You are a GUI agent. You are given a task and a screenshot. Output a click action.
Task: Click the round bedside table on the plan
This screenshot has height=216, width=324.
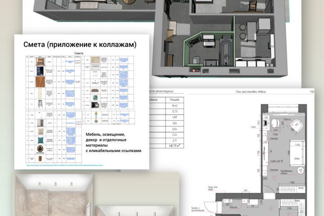(301, 170)
